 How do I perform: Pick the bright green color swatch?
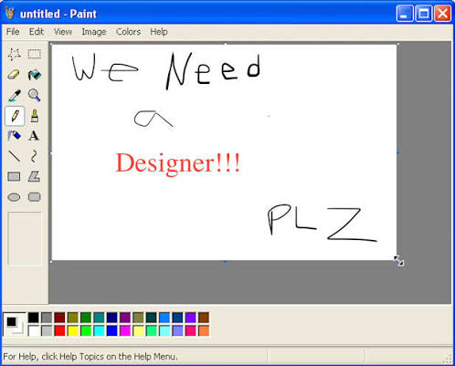[x=86, y=330]
